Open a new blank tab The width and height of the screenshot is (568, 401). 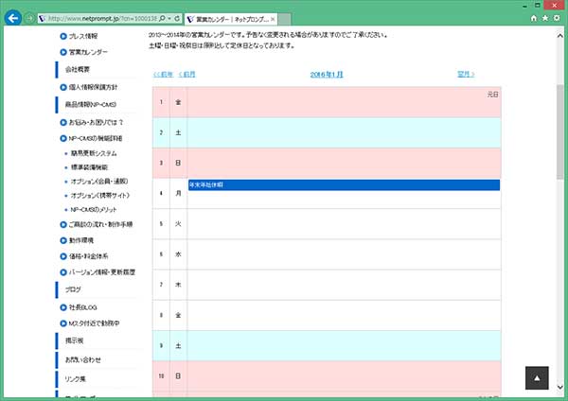coord(284,19)
